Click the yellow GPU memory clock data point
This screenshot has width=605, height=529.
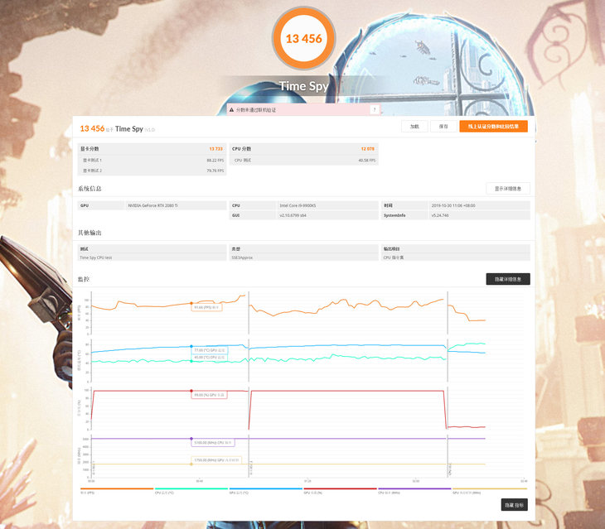pos(191,464)
